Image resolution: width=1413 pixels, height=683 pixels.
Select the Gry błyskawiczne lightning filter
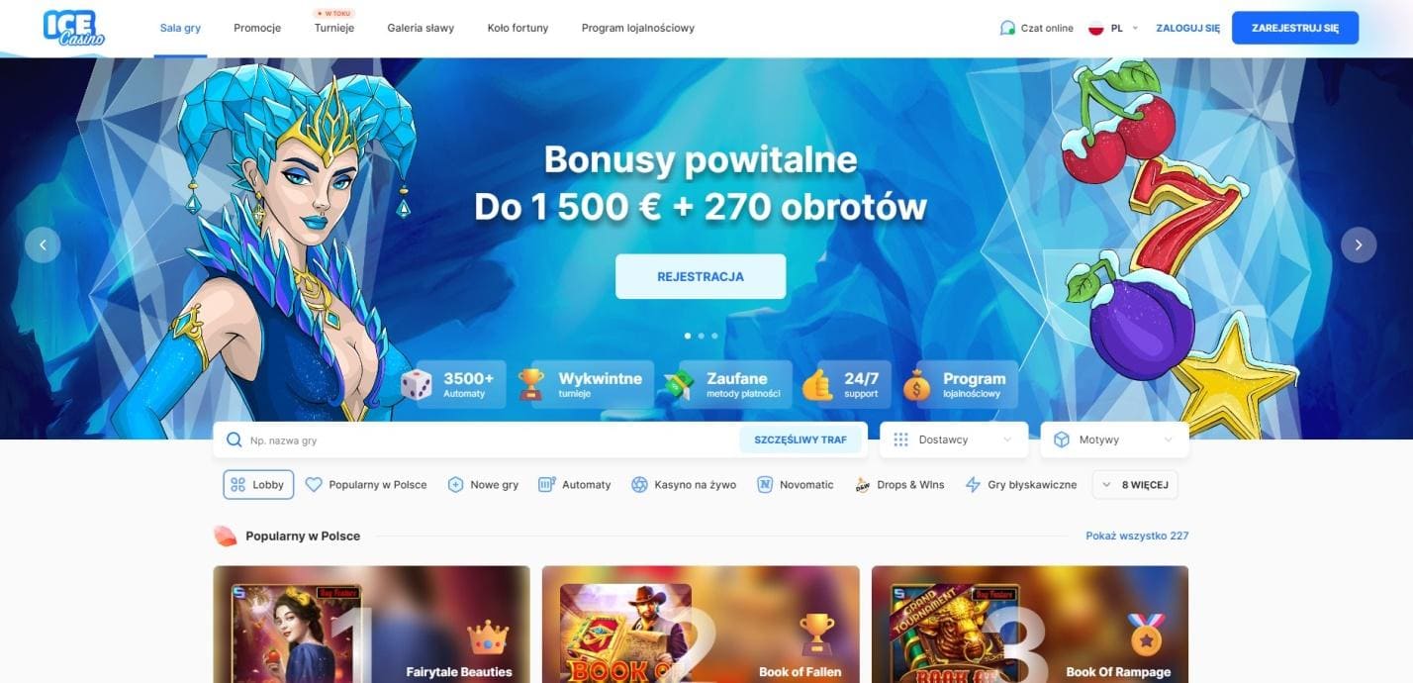[x=1021, y=485]
